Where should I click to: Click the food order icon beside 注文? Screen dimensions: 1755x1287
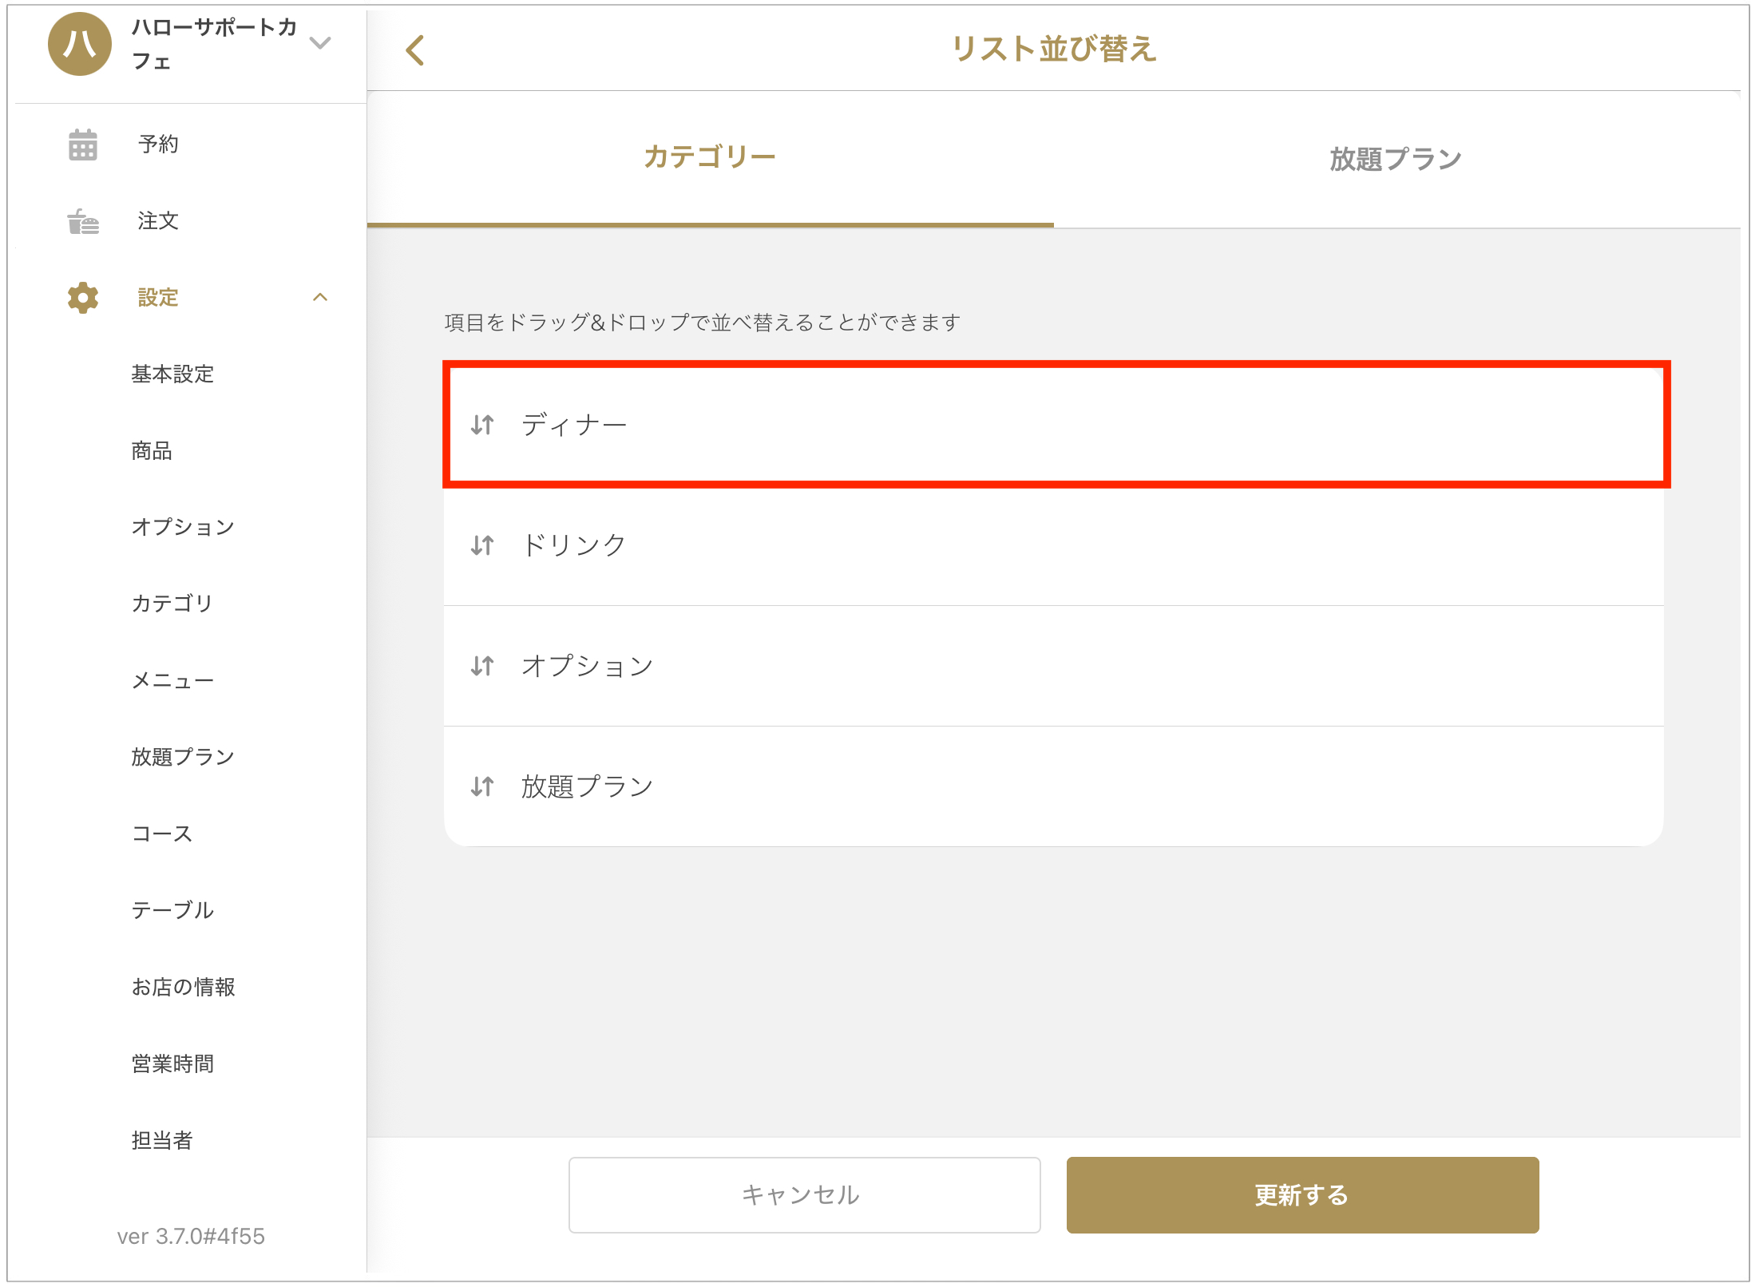(83, 221)
